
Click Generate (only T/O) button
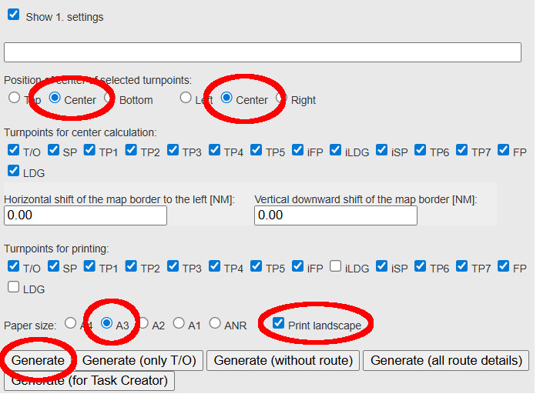(x=139, y=360)
